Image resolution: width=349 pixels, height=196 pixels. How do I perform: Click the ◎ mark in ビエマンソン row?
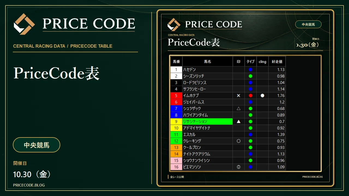tap(239, 167)
